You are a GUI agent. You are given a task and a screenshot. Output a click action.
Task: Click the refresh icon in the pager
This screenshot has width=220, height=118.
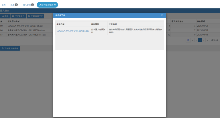point(188,40)
